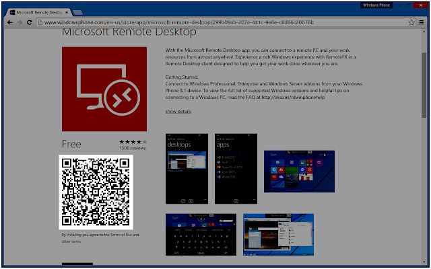
Task: Click the QR code image
Action: pos(96,192)
